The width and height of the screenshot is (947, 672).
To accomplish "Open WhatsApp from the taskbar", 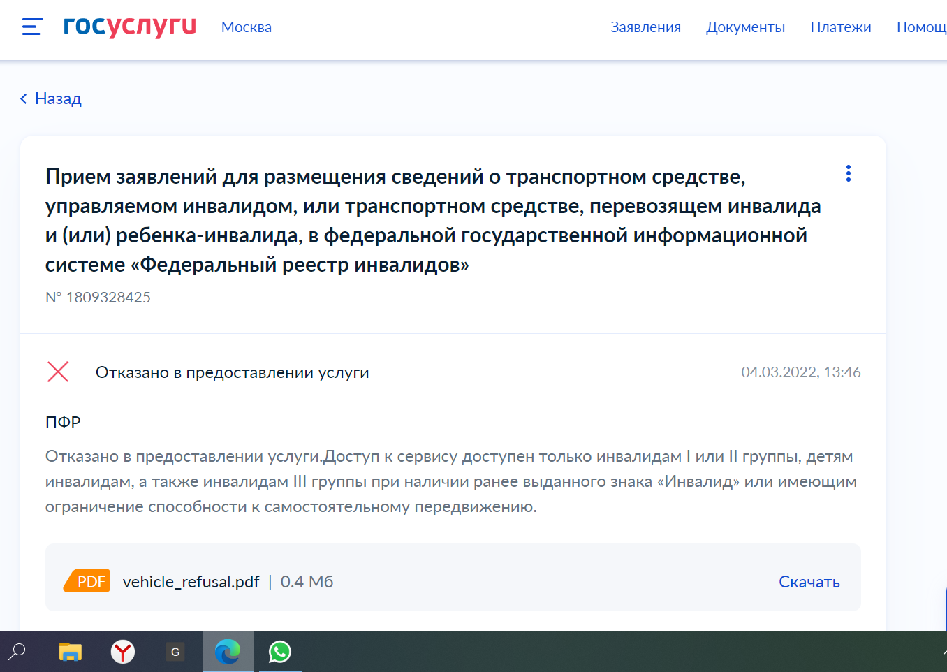I will 280,652.
